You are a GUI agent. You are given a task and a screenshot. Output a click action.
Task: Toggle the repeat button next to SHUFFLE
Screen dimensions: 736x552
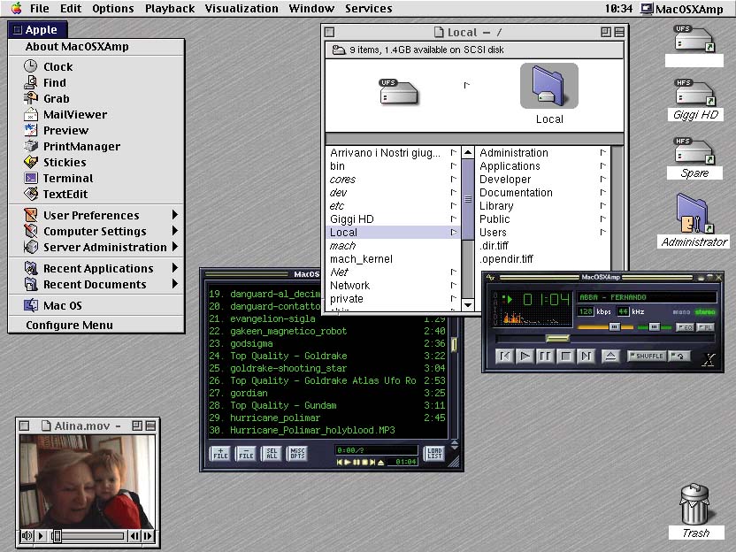pos(678,356)
